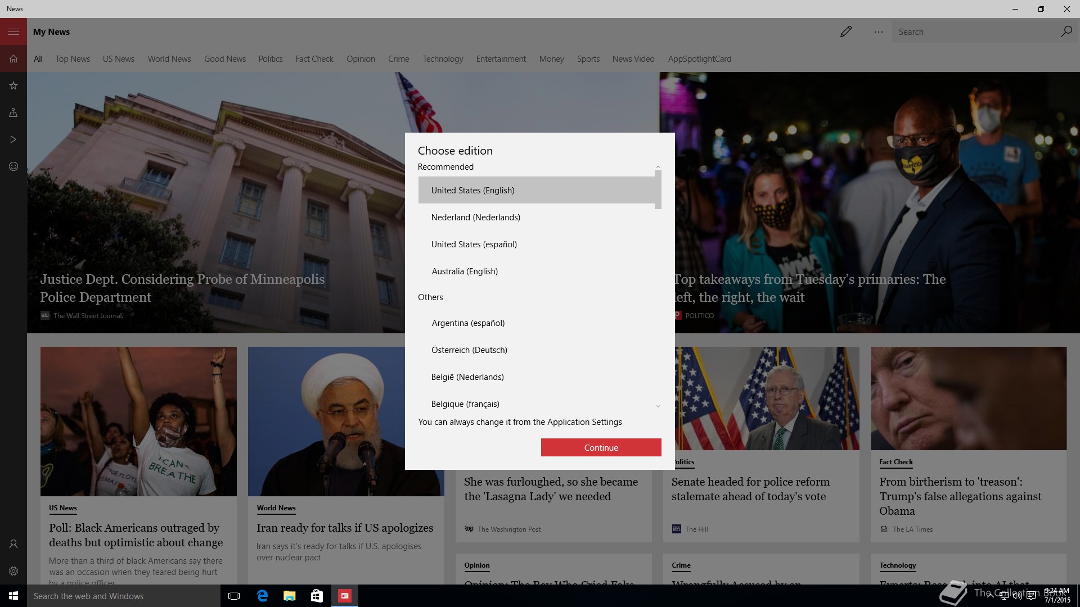Open Senate police reform stalemate headline

click(x=750, y=489)
